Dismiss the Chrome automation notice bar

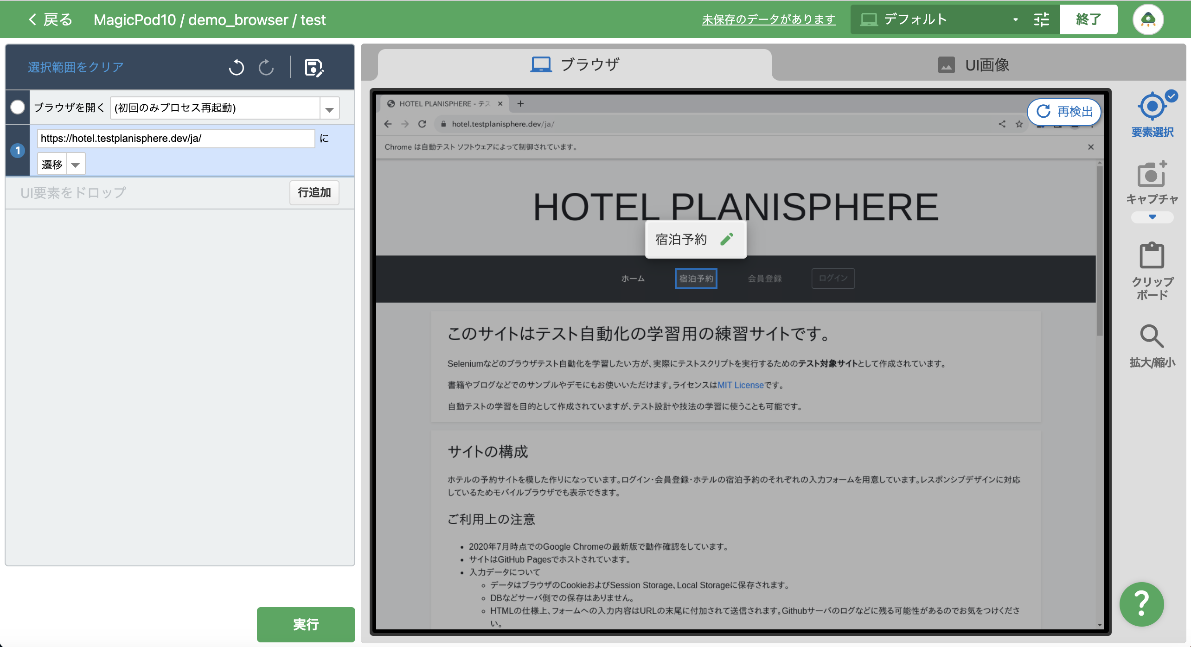click(1091, 147)
